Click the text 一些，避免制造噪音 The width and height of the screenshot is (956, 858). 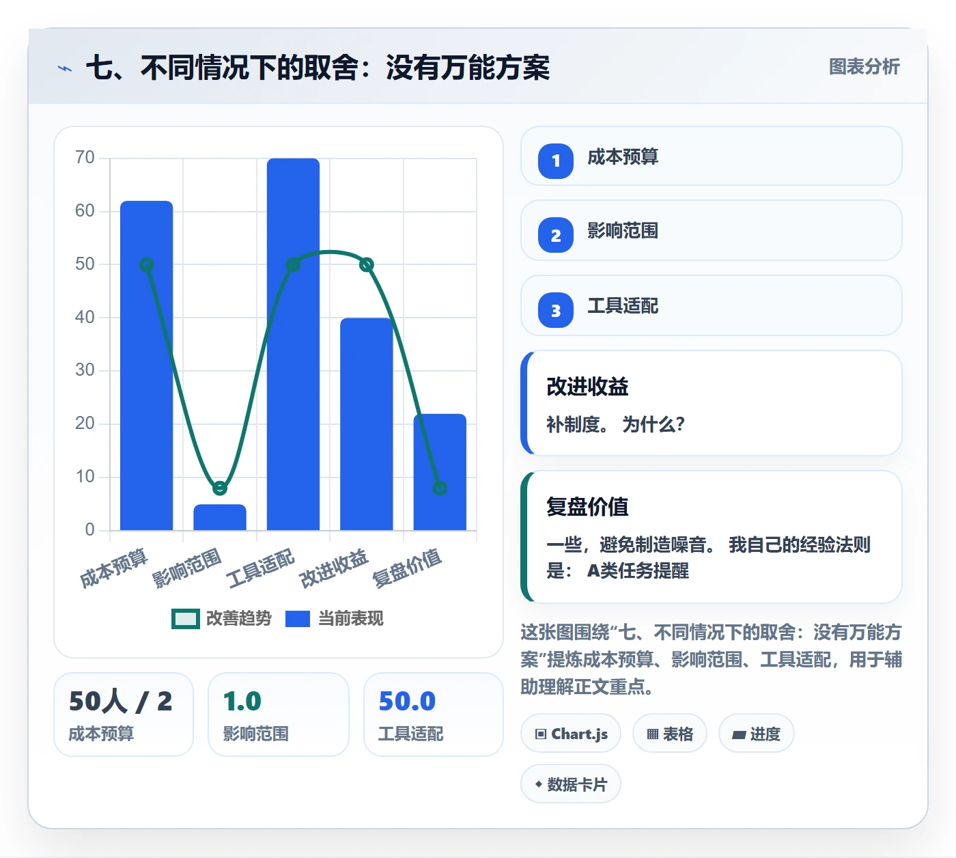click(x=631, y=545)
